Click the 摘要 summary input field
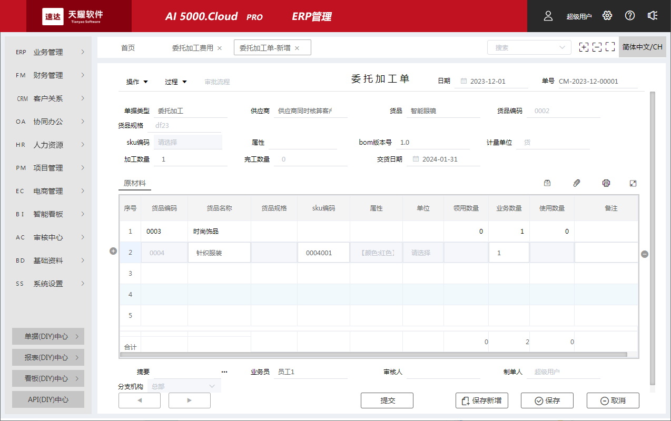The width and height of the screenshot is (671, 421). [x=184, y=372]
